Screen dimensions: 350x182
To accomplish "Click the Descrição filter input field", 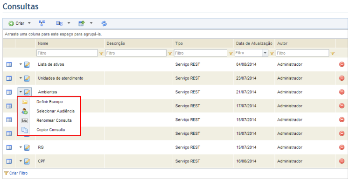I will coord(136,53).
